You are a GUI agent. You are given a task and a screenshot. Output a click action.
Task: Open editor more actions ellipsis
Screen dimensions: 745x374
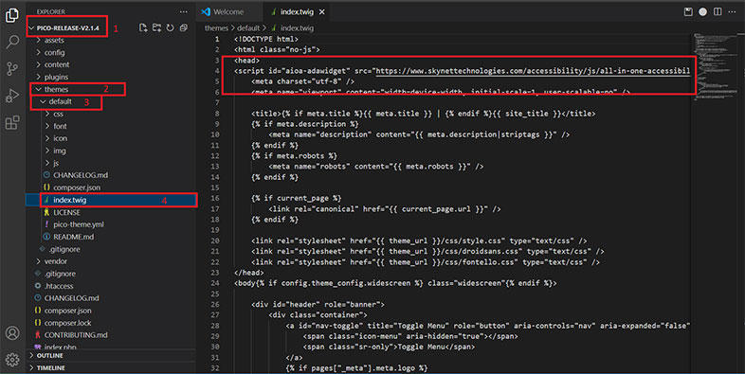[732, 12]
